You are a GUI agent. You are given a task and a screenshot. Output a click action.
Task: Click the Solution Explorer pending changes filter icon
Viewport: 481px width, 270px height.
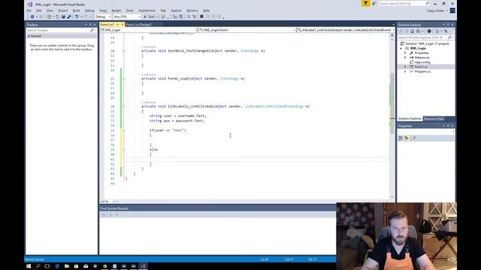point(429,31)
